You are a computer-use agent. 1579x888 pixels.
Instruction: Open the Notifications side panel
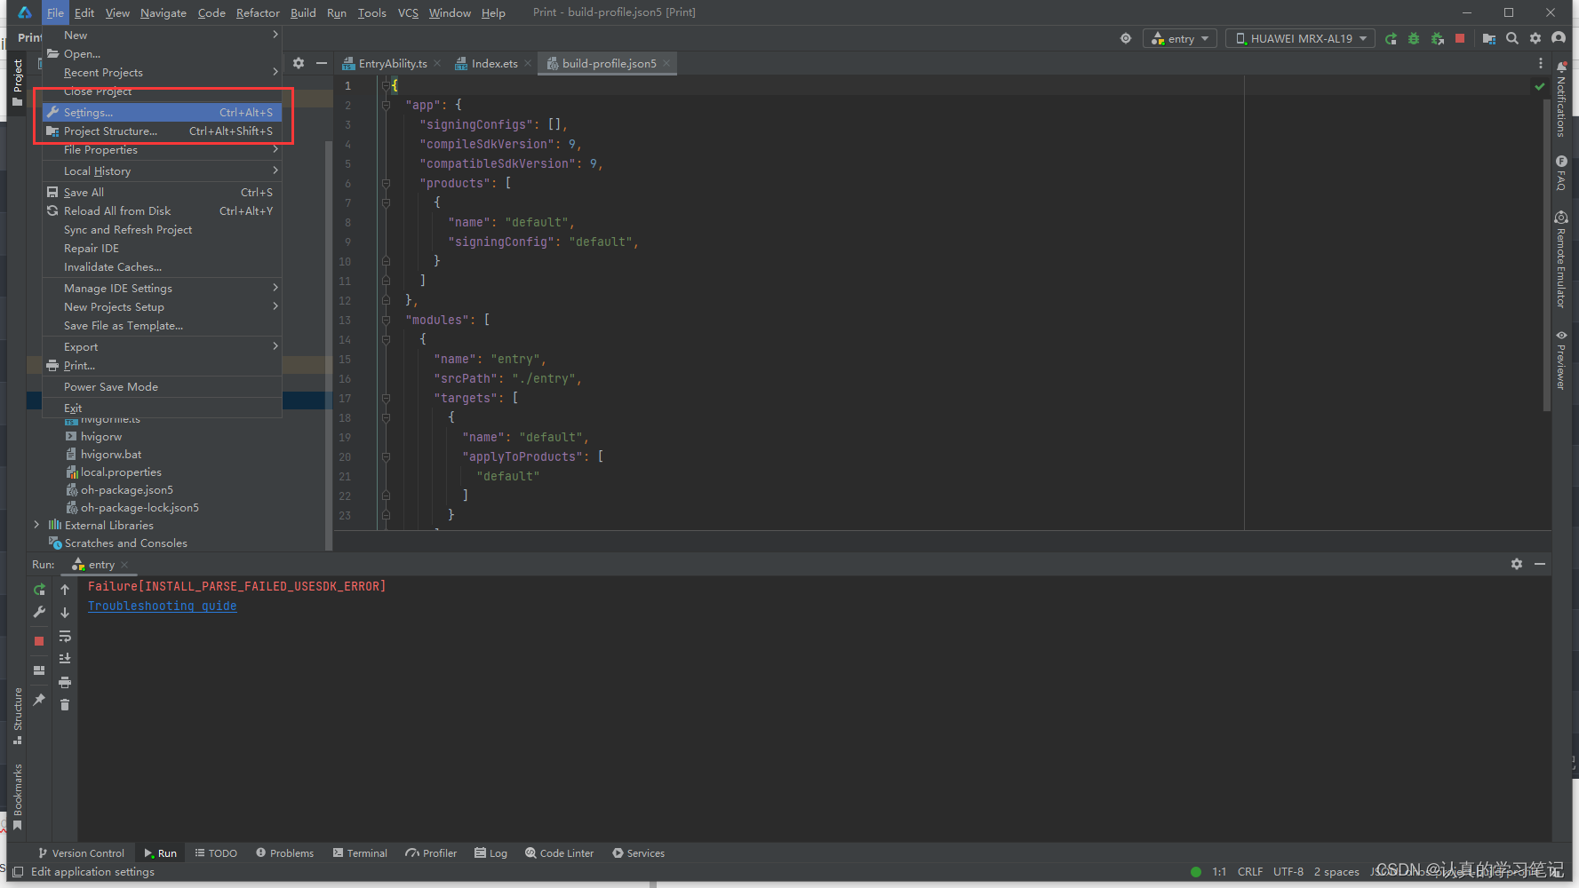[1561, 99]
